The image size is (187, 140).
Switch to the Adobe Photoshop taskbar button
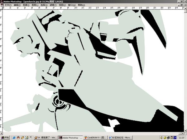(71, 138)
